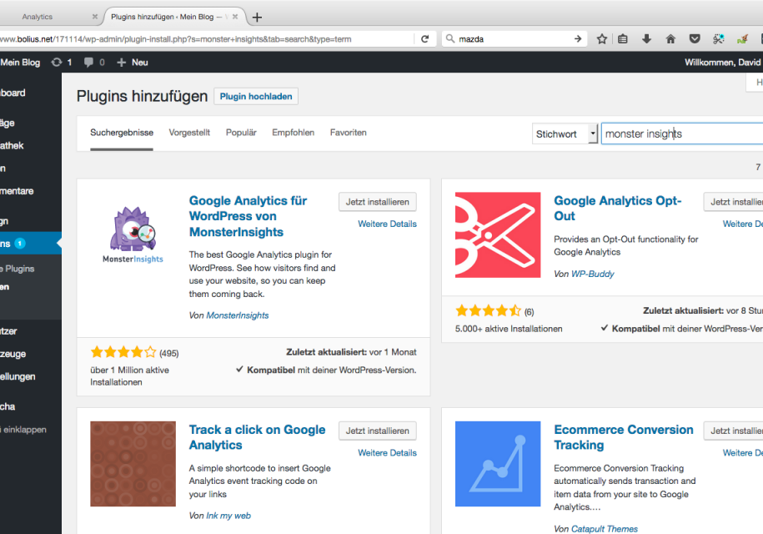
Task: Open the brown circles Track a click thumbnail
Action: click(x=133, y=464)
